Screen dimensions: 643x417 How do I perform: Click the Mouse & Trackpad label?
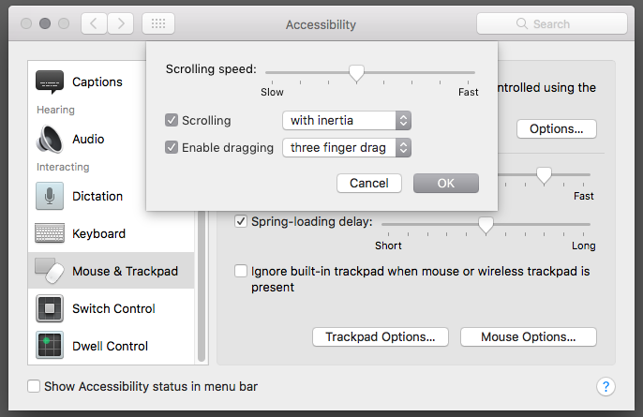pos(125,271)
